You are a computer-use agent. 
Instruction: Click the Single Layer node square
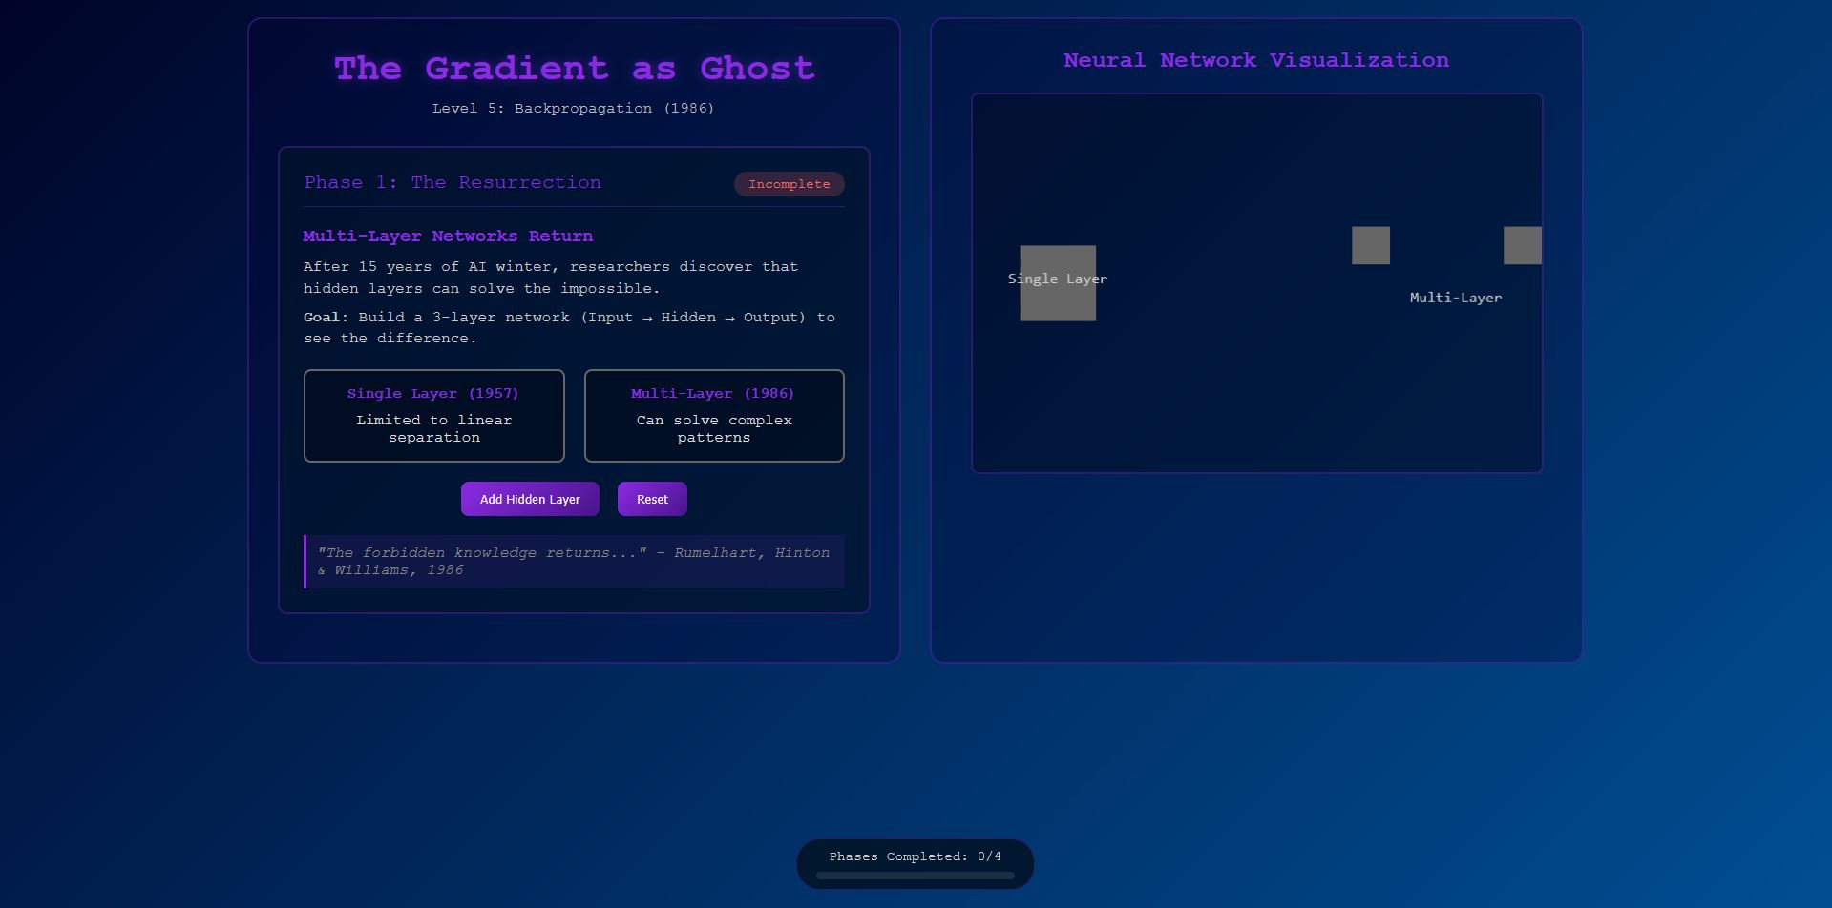[1058, 283]
